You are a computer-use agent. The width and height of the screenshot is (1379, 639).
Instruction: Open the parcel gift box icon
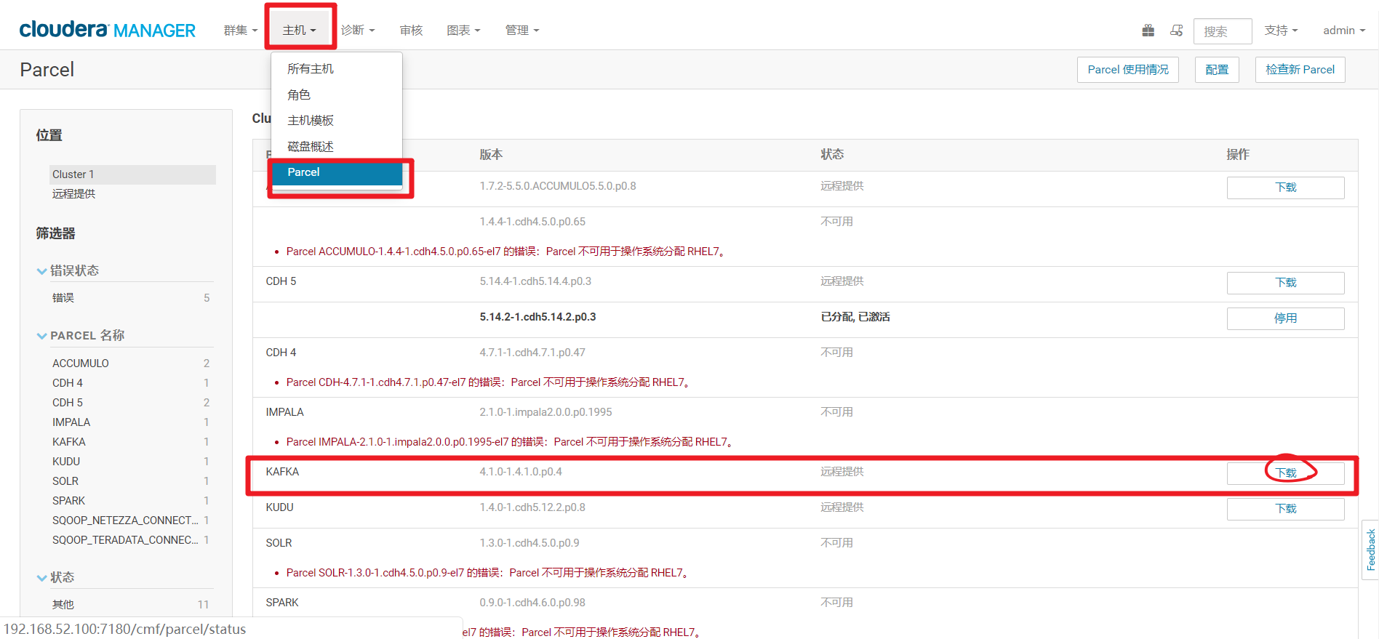[1148, 31]
